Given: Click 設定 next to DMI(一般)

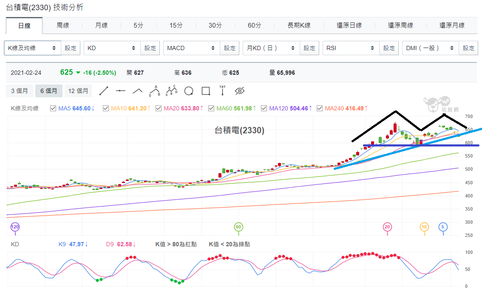Looking at the screenshot, I should [468, 48].
